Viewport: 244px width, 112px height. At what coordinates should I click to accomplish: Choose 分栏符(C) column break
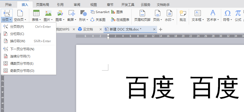point(28,34)
